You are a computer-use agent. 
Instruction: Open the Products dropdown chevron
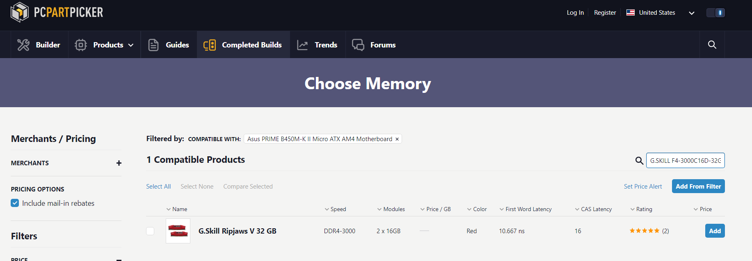pyautogui.click(x=131, y=45)
